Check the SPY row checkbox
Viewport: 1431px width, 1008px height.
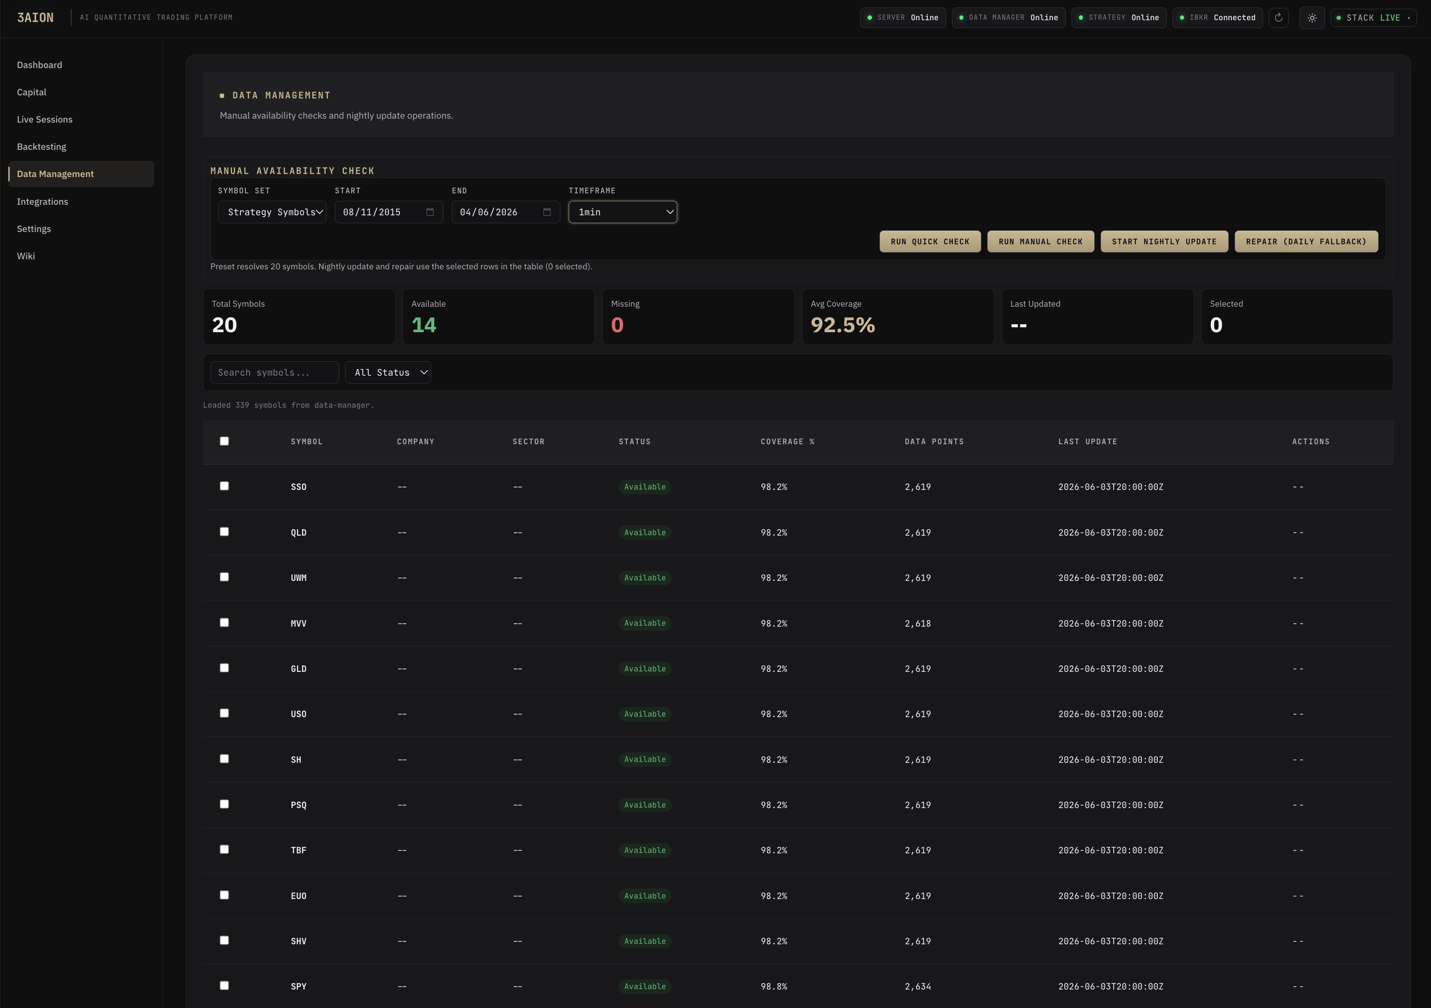pyautogui.click(x=225, y=986)
